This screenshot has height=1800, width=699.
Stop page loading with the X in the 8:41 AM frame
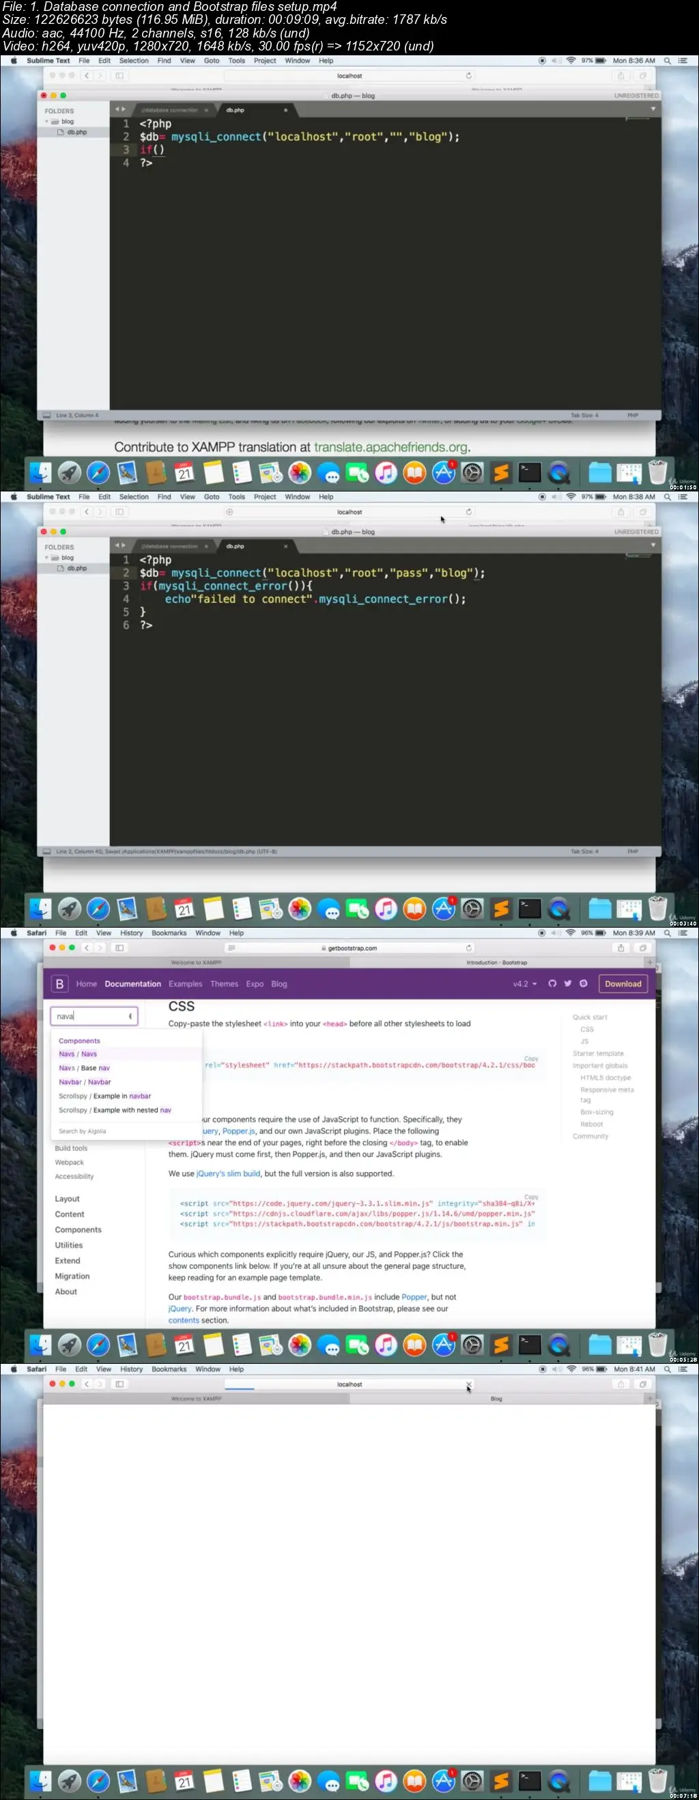click(x=469, y=1384)
